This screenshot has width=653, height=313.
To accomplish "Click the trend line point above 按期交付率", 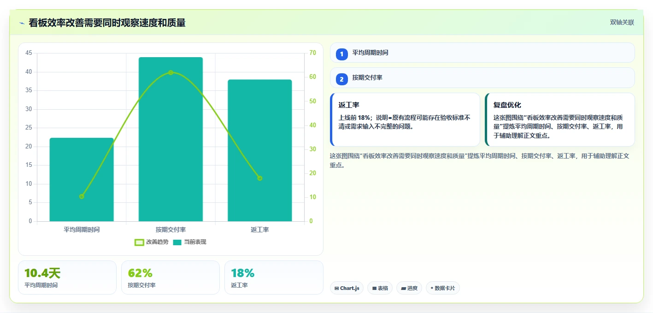I will (171, 72).
